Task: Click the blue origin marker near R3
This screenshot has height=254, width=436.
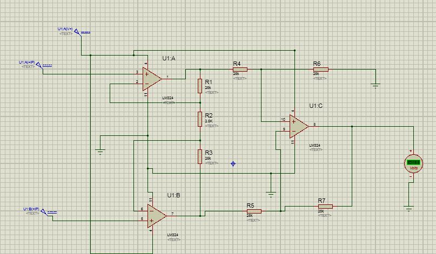Action: pos(233,164)
